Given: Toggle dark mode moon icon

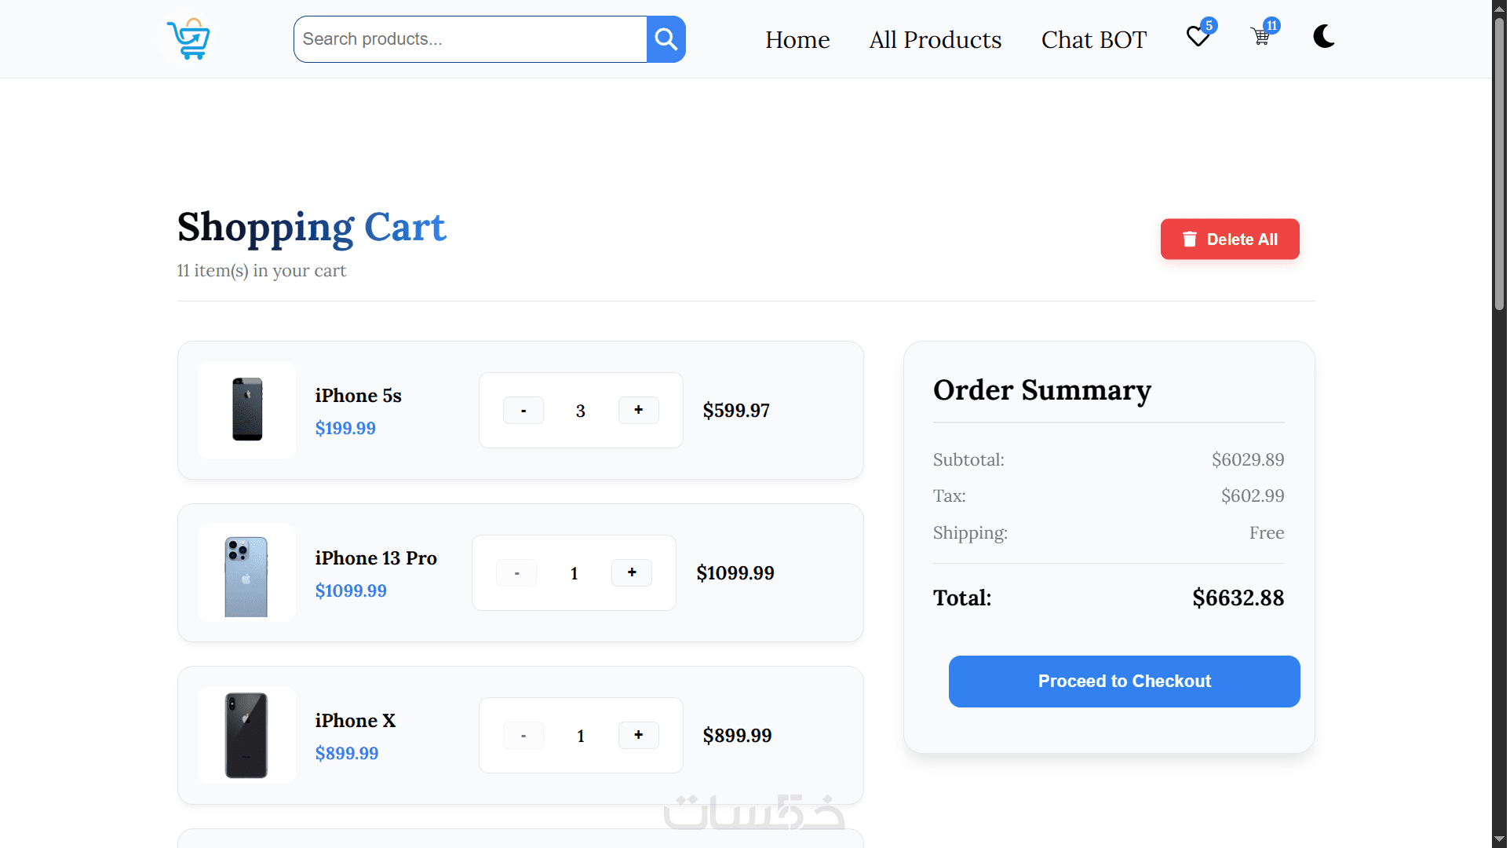Looking at the screenshot, I should pos(1324,37).
